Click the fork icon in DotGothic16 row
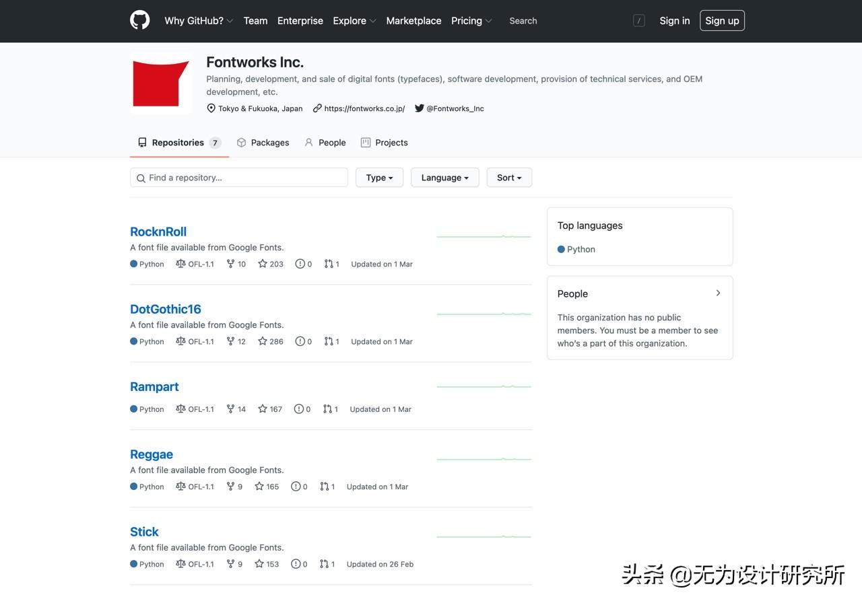This screenshot has height=603, width=862. (230, 341)
